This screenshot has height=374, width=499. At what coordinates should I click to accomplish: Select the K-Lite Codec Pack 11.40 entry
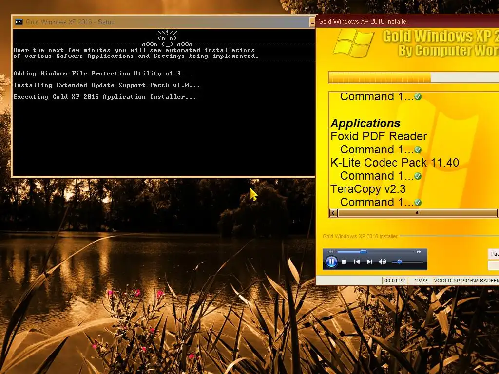pyautogui.click(x=395, y=163)
